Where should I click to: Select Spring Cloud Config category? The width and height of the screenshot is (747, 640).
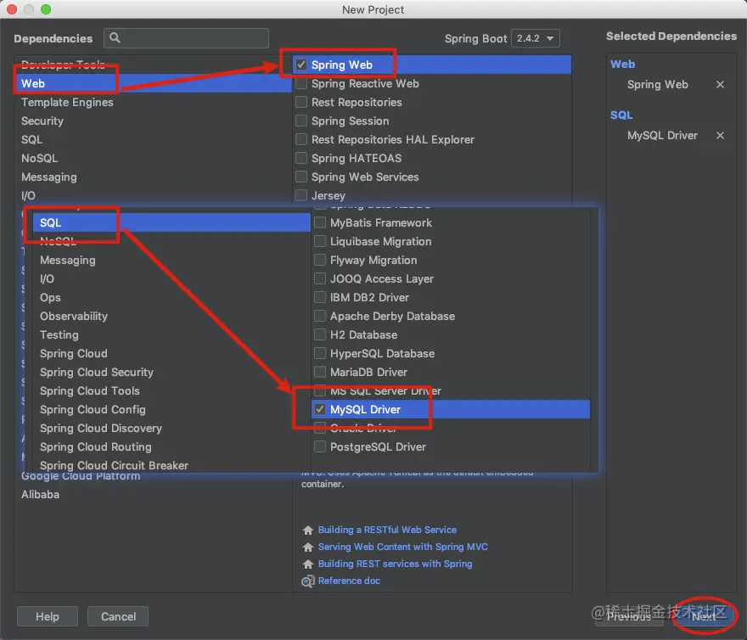[x=93, y=409]
